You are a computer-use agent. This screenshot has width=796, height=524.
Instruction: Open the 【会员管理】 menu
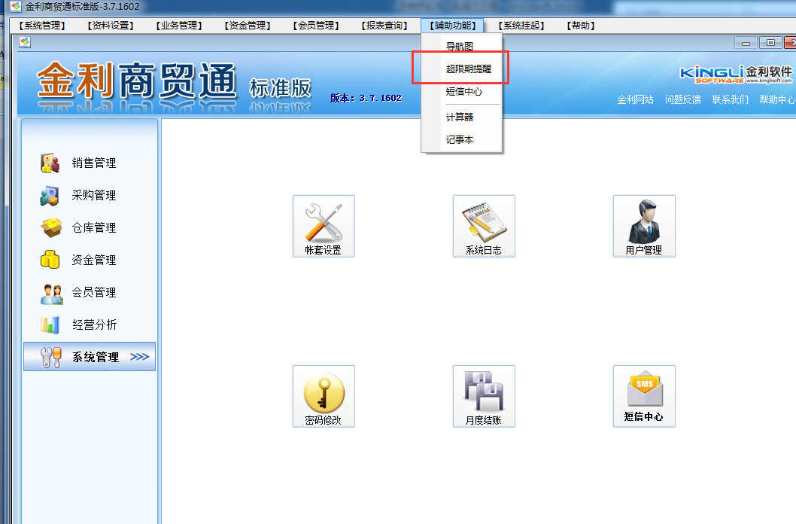click(x=316, y=26)
